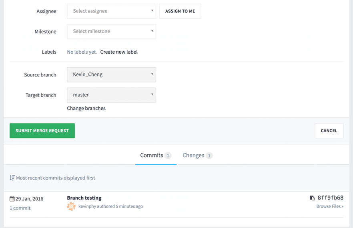Screen dimensions: 353x228
Task: Click the Create new label link
Action: coord(119,52)
